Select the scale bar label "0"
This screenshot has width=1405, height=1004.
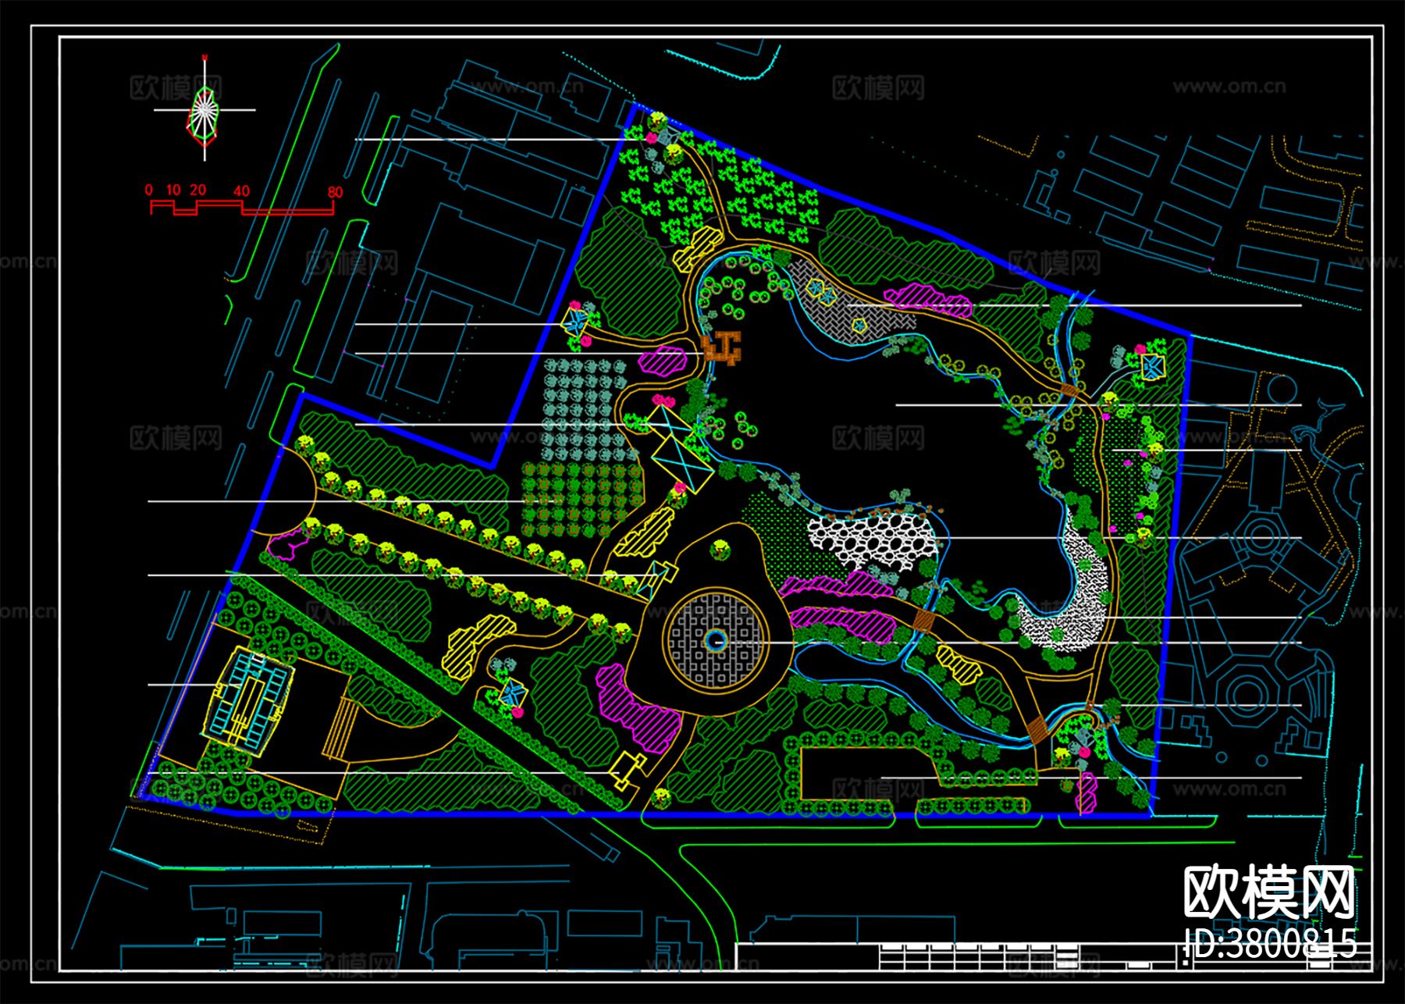coord(149,190)
